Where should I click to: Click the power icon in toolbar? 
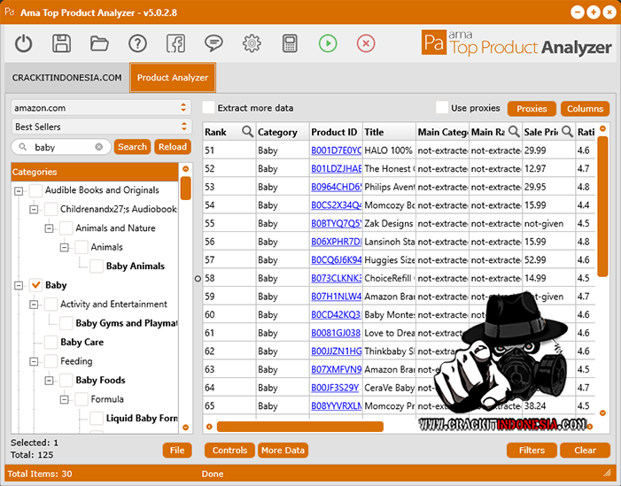point(24,43)
